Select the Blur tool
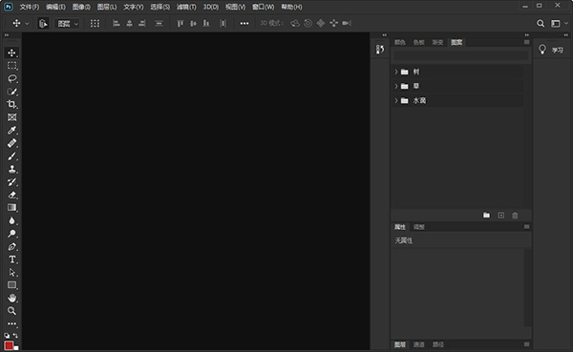The width and height of the screenshot is (573, 352). (11, 220)
